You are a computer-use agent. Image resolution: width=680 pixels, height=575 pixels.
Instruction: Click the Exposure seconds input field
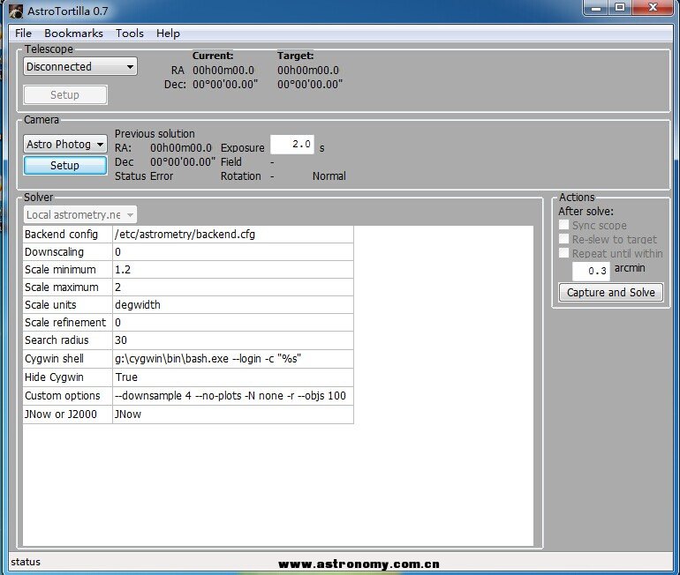[291, 144]
